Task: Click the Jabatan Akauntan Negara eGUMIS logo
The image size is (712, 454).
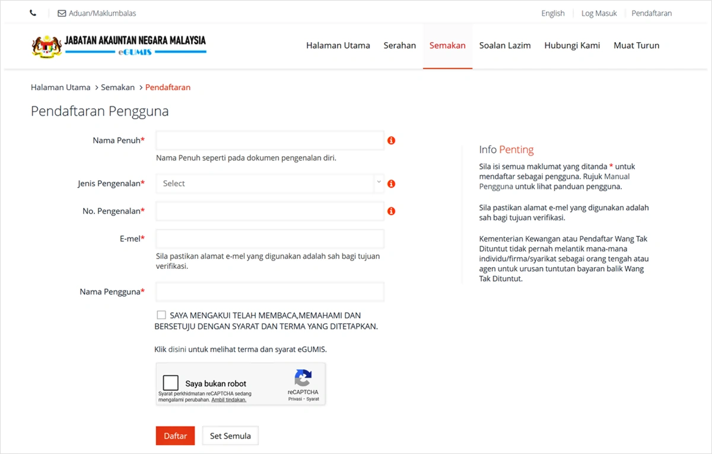Action: [x=119, y=46]
